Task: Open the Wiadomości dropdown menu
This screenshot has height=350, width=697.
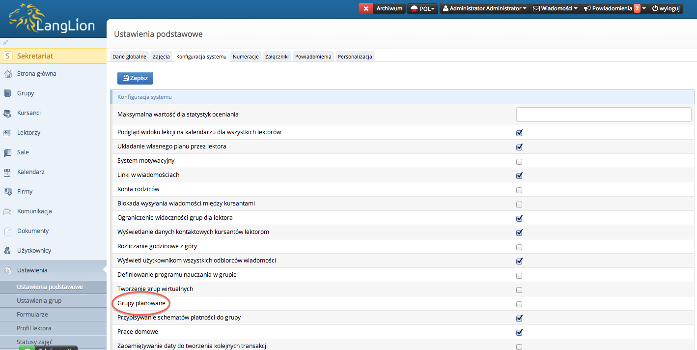Action: point(555,9)
